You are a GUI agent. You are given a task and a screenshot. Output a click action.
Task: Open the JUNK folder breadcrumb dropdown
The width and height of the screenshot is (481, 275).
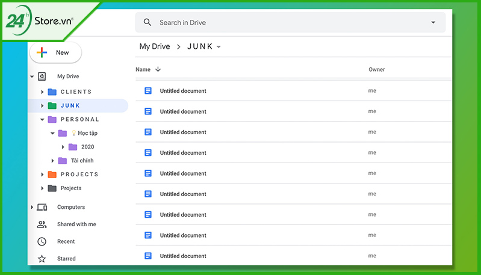click(x=219, y=47)
